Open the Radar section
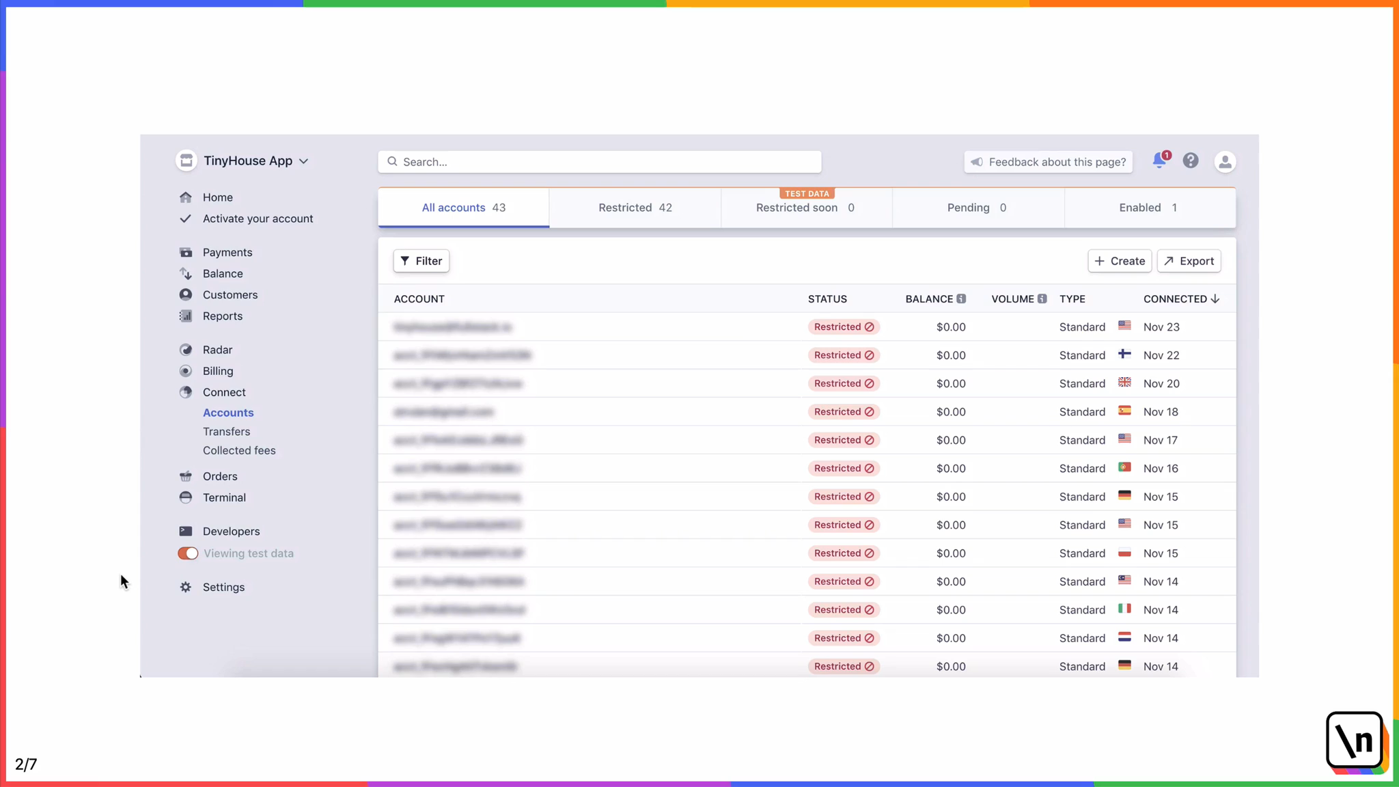The width and height of the screenshot is (1399, 787). [x=216, y=349]
